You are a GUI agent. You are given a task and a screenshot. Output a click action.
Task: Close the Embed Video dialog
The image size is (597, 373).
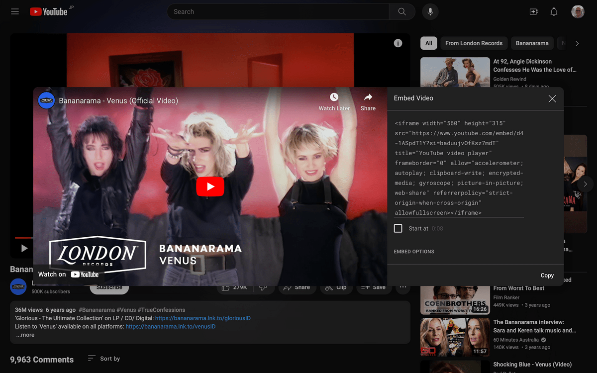[552, 98]
